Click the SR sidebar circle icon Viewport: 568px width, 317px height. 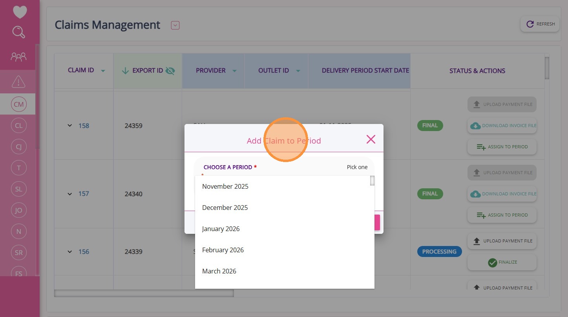tap(18, 253)
